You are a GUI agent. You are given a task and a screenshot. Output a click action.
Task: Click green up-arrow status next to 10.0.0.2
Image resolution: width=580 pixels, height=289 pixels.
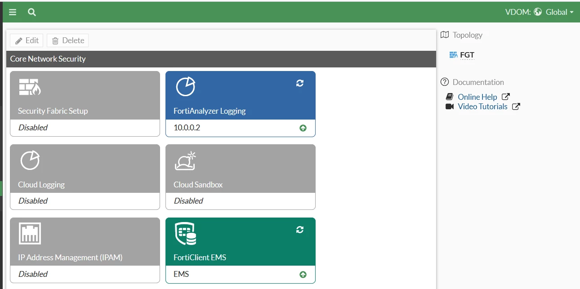[303, 128]
